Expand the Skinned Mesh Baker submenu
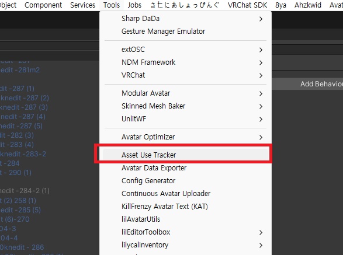The image size is (343, 255). pos(185,106)
